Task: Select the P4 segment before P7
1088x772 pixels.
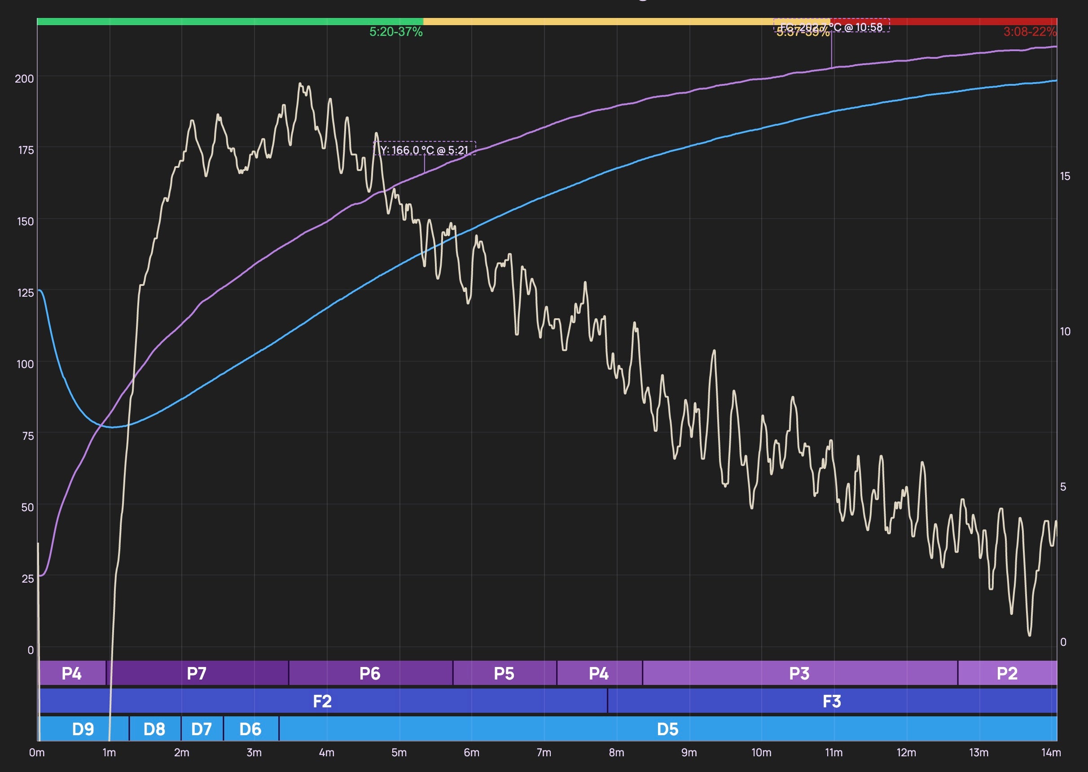Action: point(72,673)
